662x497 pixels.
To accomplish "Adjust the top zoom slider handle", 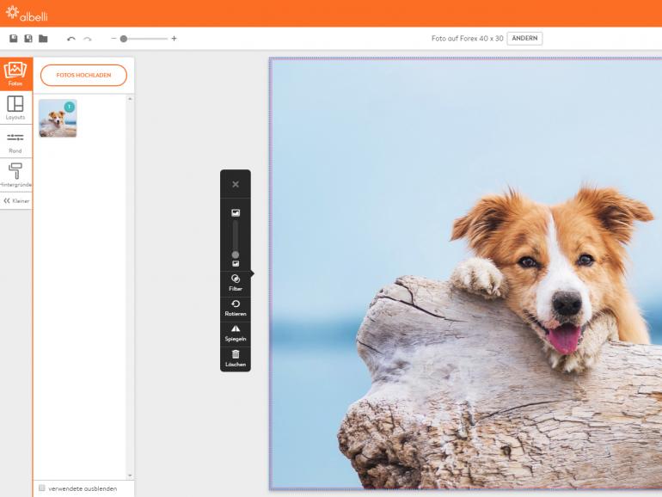I will coord(124,39).
